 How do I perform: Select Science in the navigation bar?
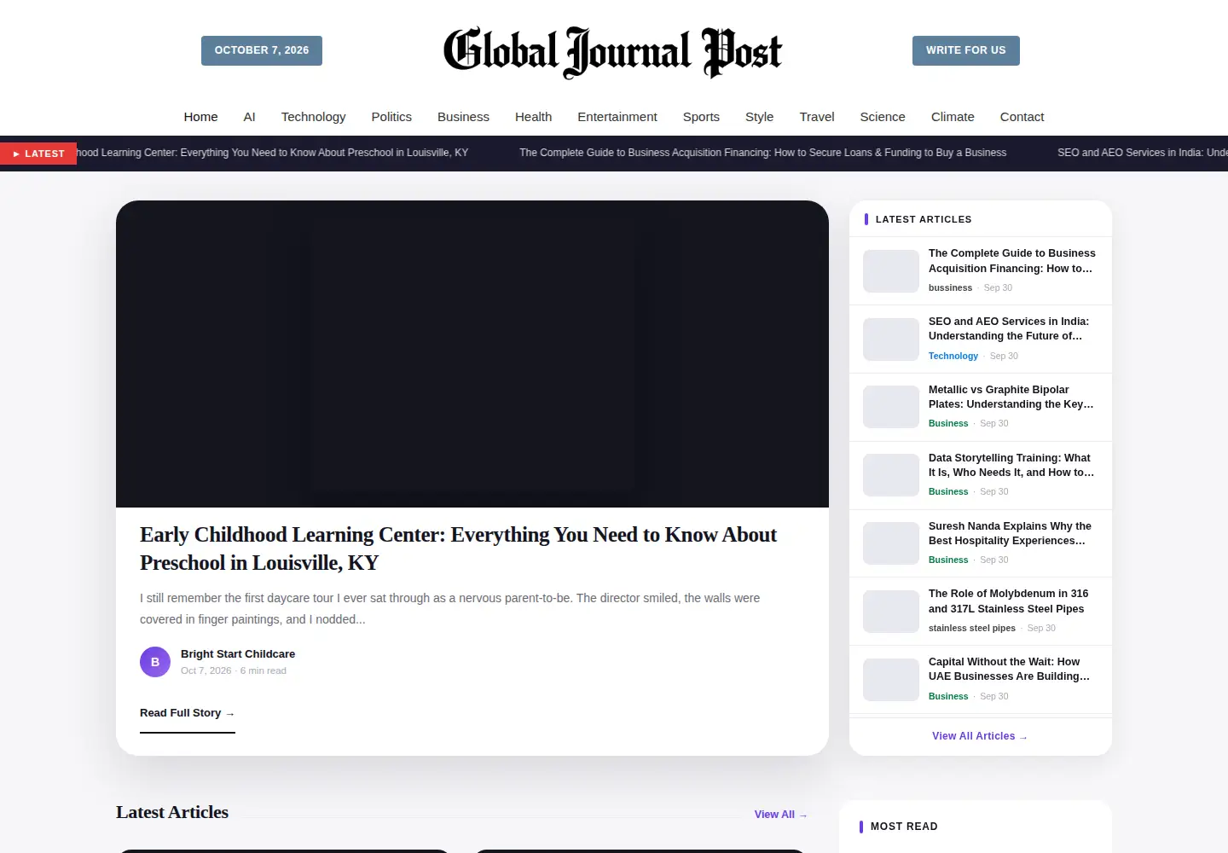[883, 117]
